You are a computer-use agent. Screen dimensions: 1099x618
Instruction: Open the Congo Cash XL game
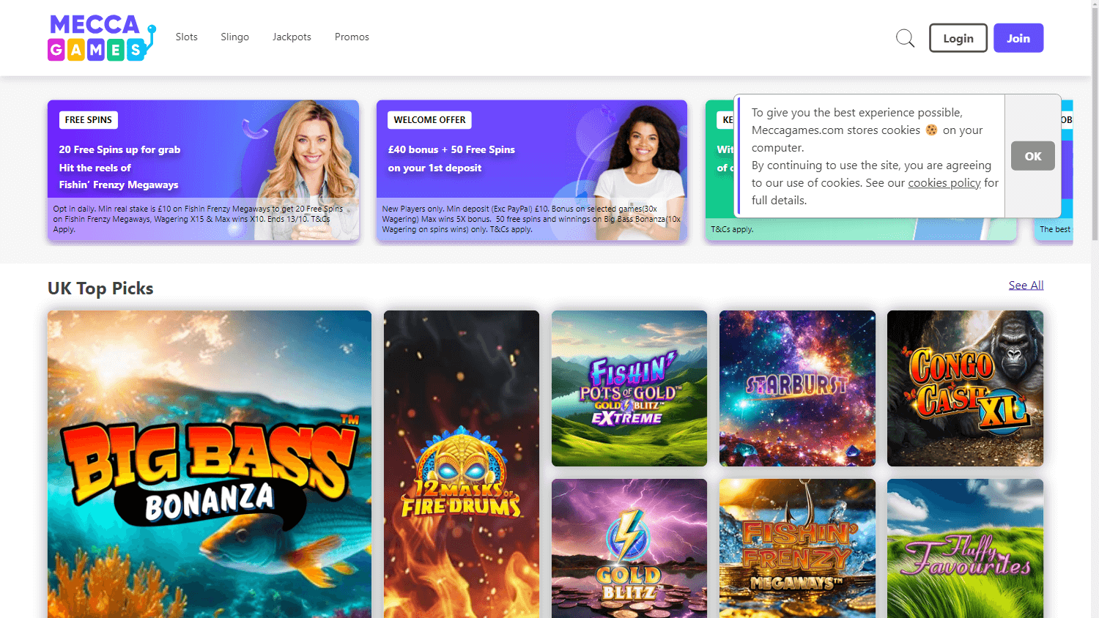[x=965, y=388]
